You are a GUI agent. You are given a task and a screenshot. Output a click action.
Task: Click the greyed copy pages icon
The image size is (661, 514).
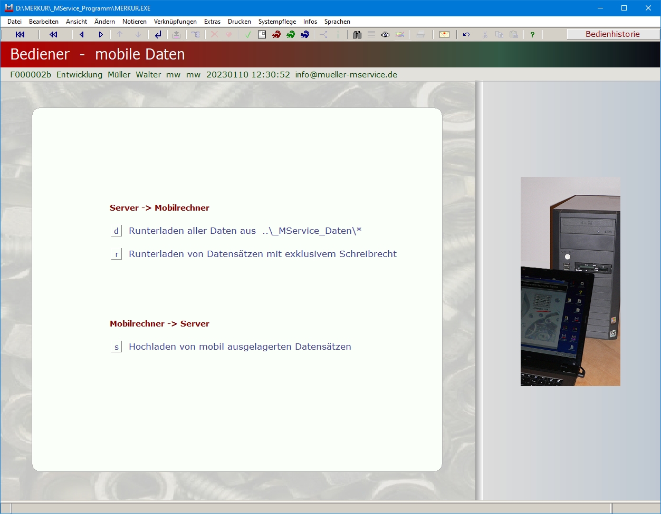499,35
